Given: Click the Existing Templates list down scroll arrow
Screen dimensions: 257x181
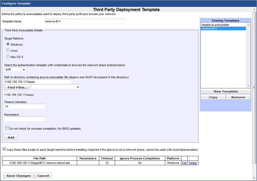Looking at the screenshot, I should [248, 86].
